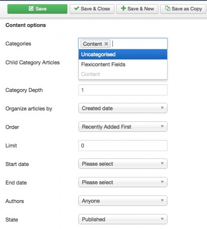Choose Flexicontent Fields in the dropdown list
The image size is (207, 229).
123,65
